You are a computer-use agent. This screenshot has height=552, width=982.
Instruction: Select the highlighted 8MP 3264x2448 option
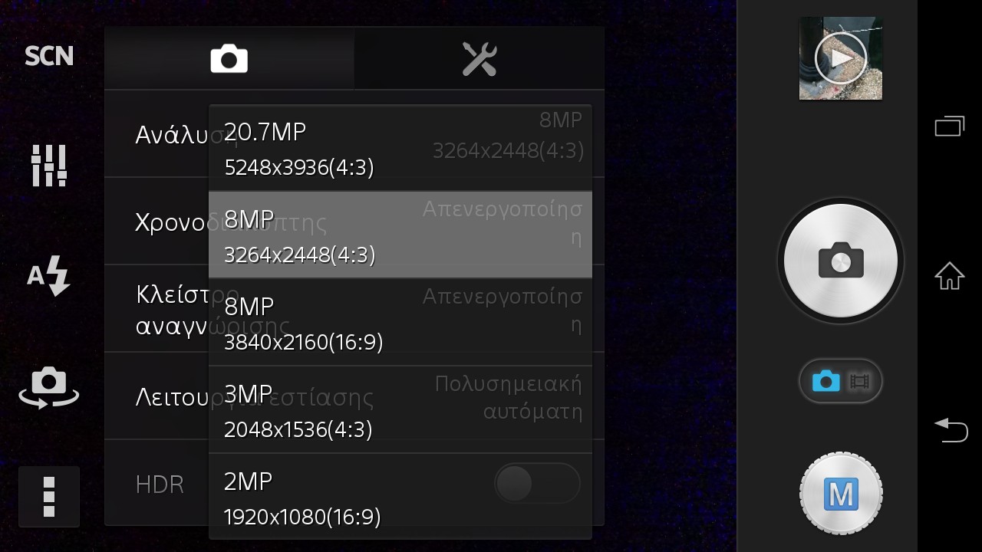pyautogui.click(x=400, y=235)
